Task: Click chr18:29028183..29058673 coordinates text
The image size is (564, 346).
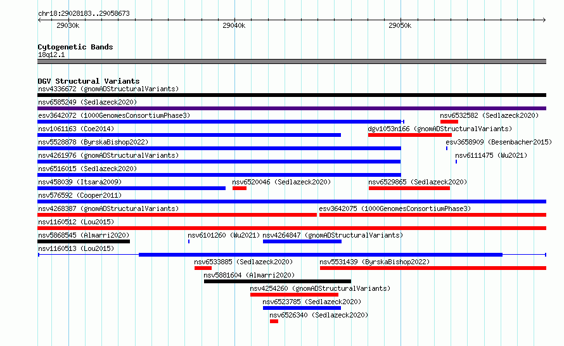Action: click(84, 14)
